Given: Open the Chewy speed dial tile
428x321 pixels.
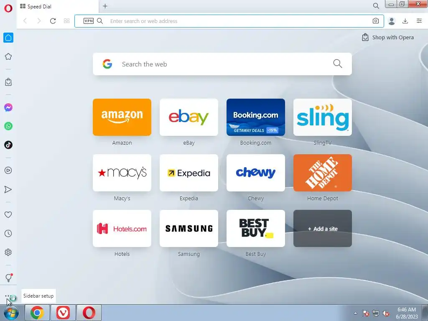Looking at the screenshot, I should [256, 173].
